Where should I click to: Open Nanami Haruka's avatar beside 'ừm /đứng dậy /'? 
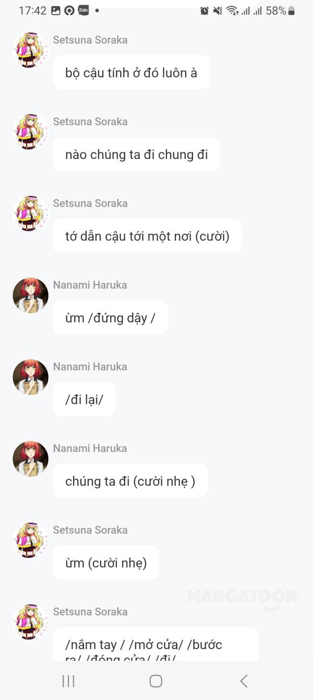click(30, 296)
